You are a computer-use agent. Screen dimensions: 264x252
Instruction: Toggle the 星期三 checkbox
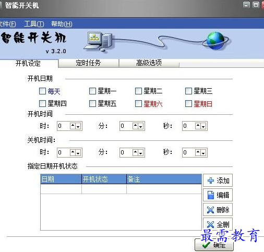188,91
